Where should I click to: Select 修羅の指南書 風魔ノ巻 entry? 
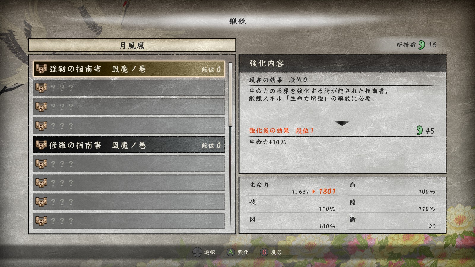click(x=129, y=145)
